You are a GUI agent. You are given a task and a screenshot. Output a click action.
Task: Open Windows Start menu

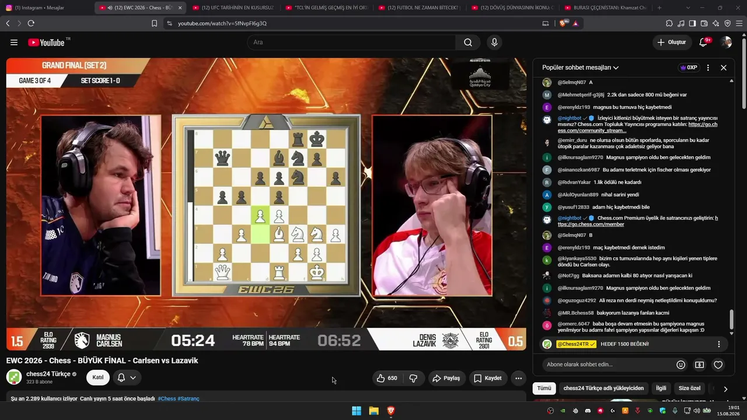[x=357, y=411]
